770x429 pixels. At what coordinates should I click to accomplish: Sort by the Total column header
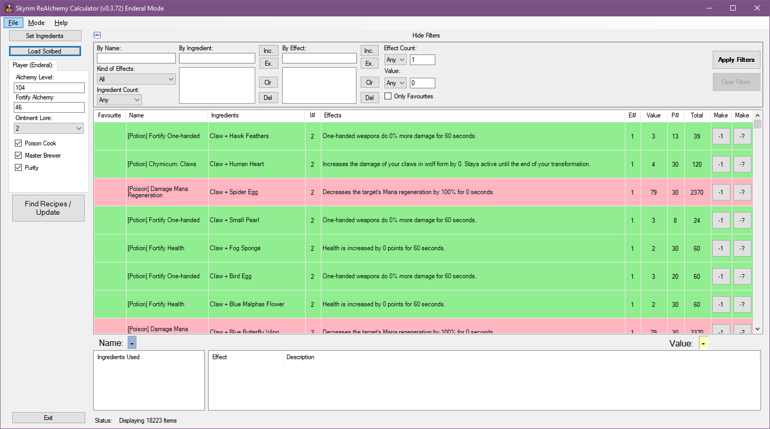tap(697, 115)
